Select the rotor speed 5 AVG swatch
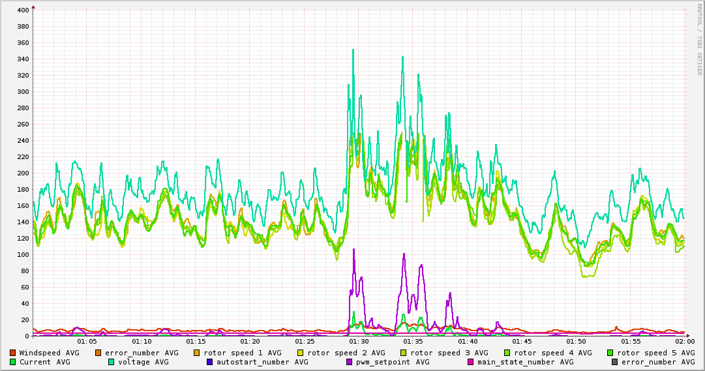705x371 pixels. [610, 353]
